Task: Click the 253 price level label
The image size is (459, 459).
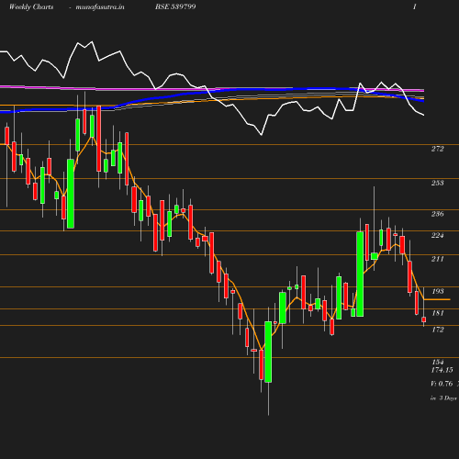Action: click(x=437, y=183)
